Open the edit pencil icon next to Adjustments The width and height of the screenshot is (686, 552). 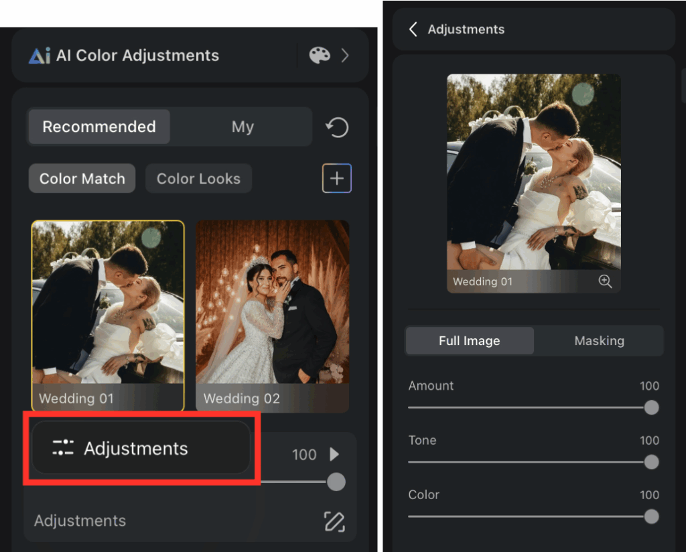pyautogui.click(x=334, y=521)
